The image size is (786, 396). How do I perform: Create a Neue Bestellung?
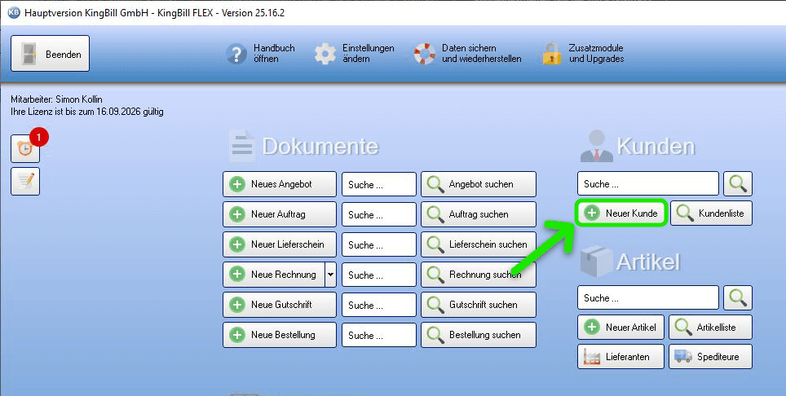280,335
